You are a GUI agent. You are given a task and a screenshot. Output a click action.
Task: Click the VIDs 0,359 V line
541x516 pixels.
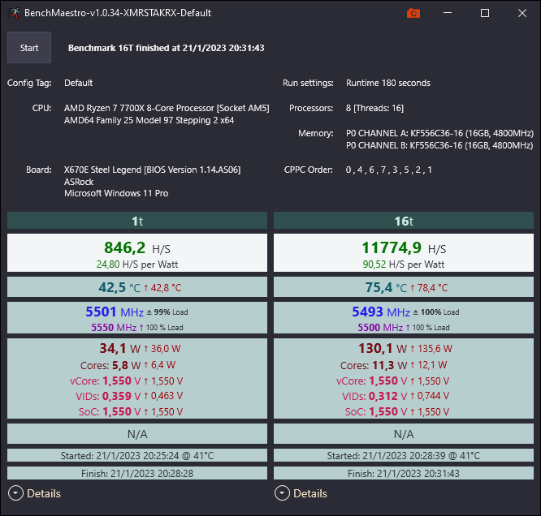coord(129,396)
